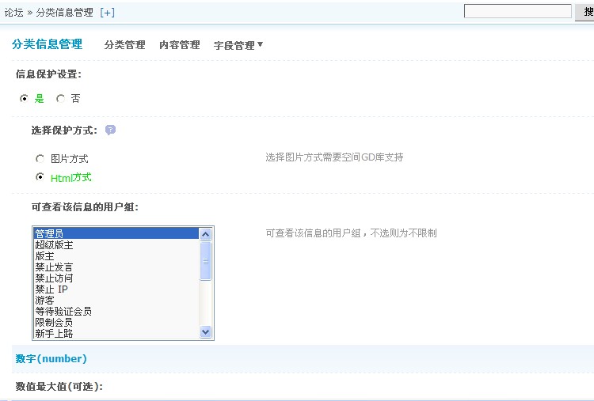
Task: Select 禁止 IP in the user group list
Action: tap(116, 289)
